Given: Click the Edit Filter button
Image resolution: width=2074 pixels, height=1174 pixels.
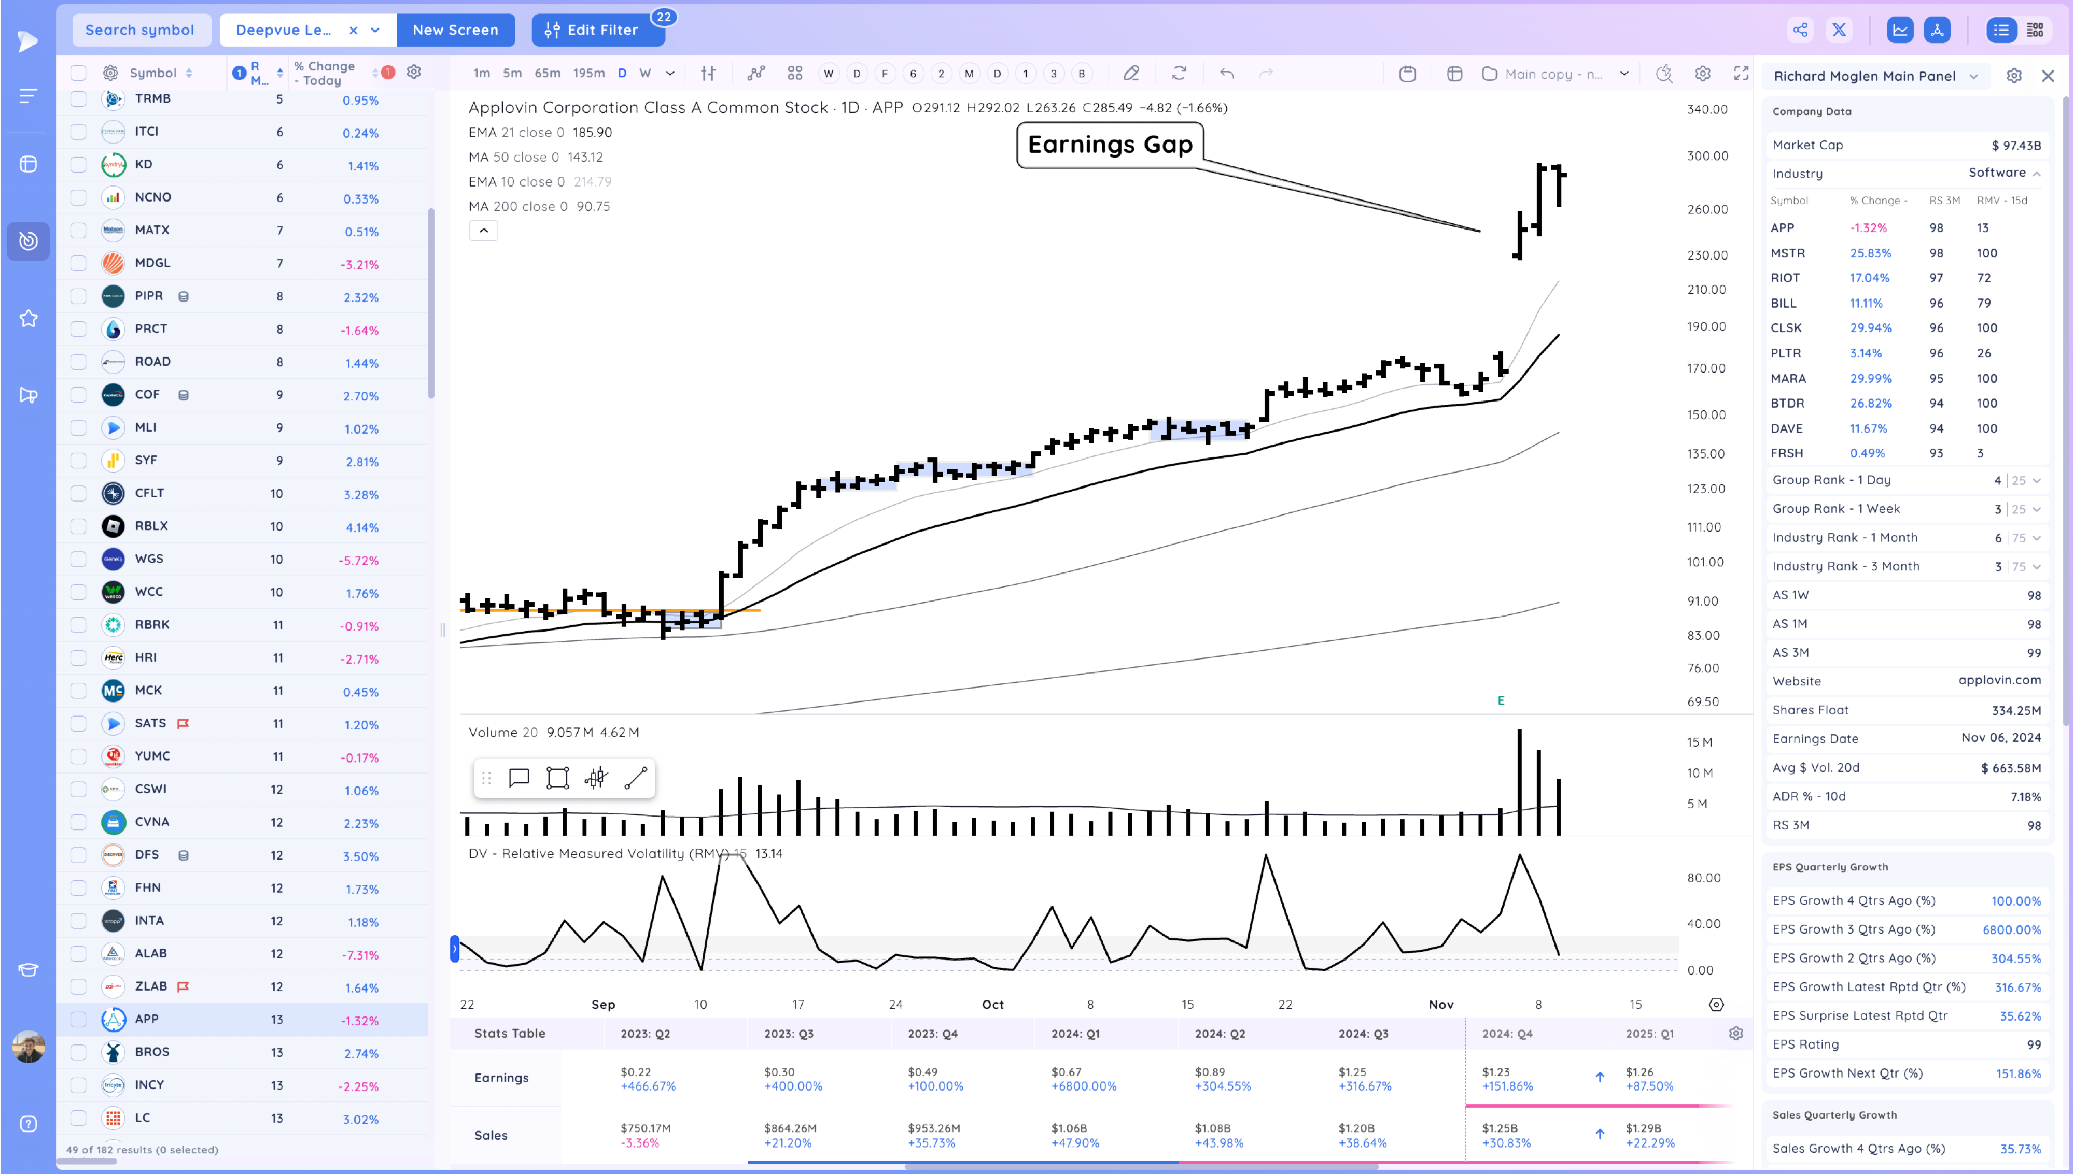Looking at the screenshot, I should pos(598,30).
